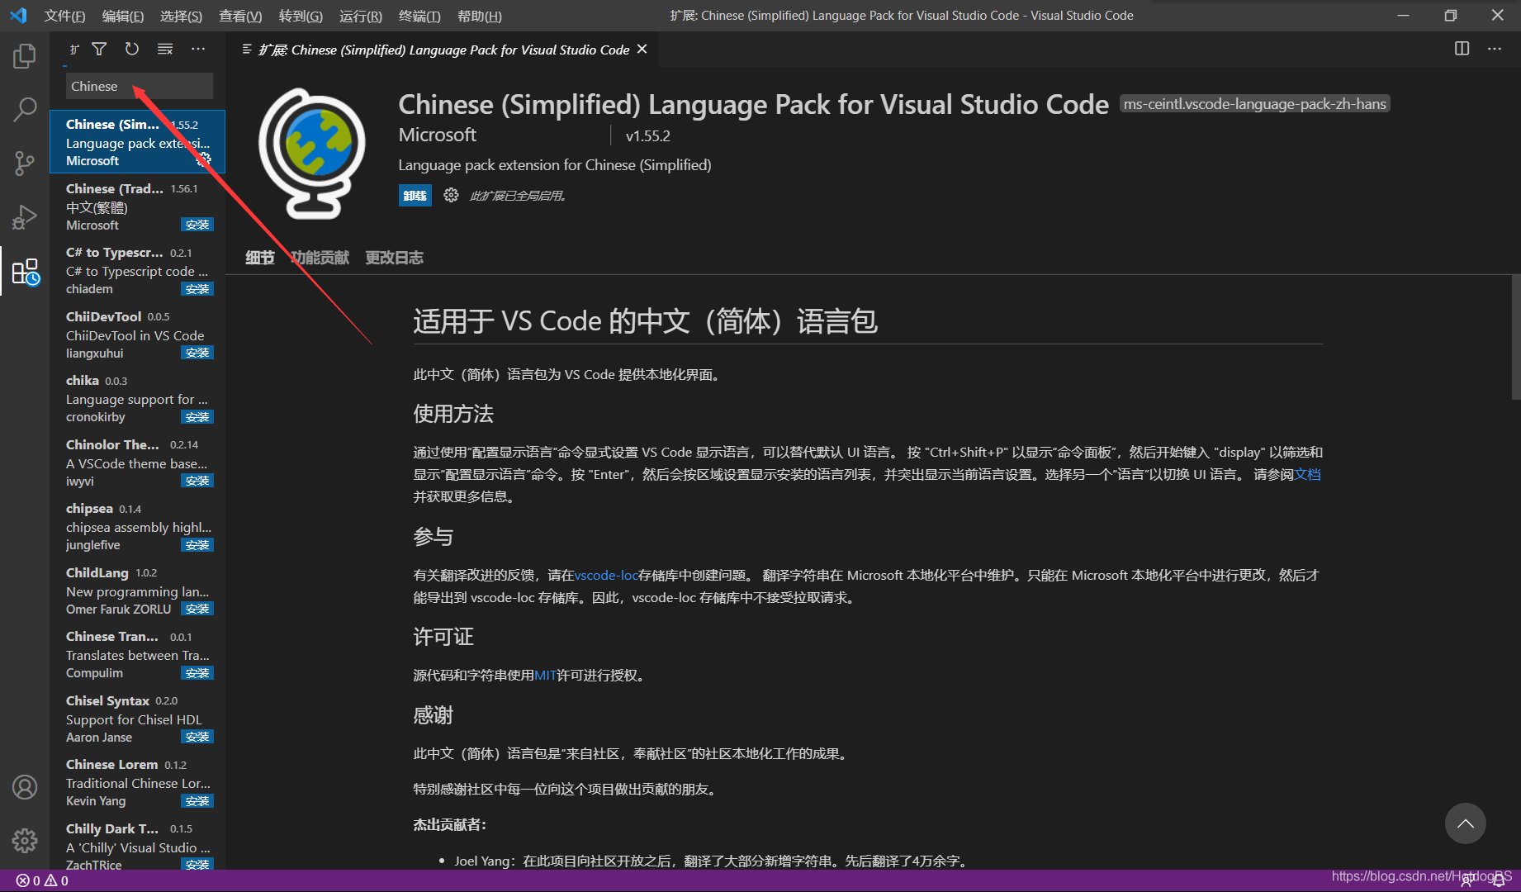Screen dimensions: 1521x892
Task: Open the Accounts icon in activity bar
Action: tap(25, 787)
